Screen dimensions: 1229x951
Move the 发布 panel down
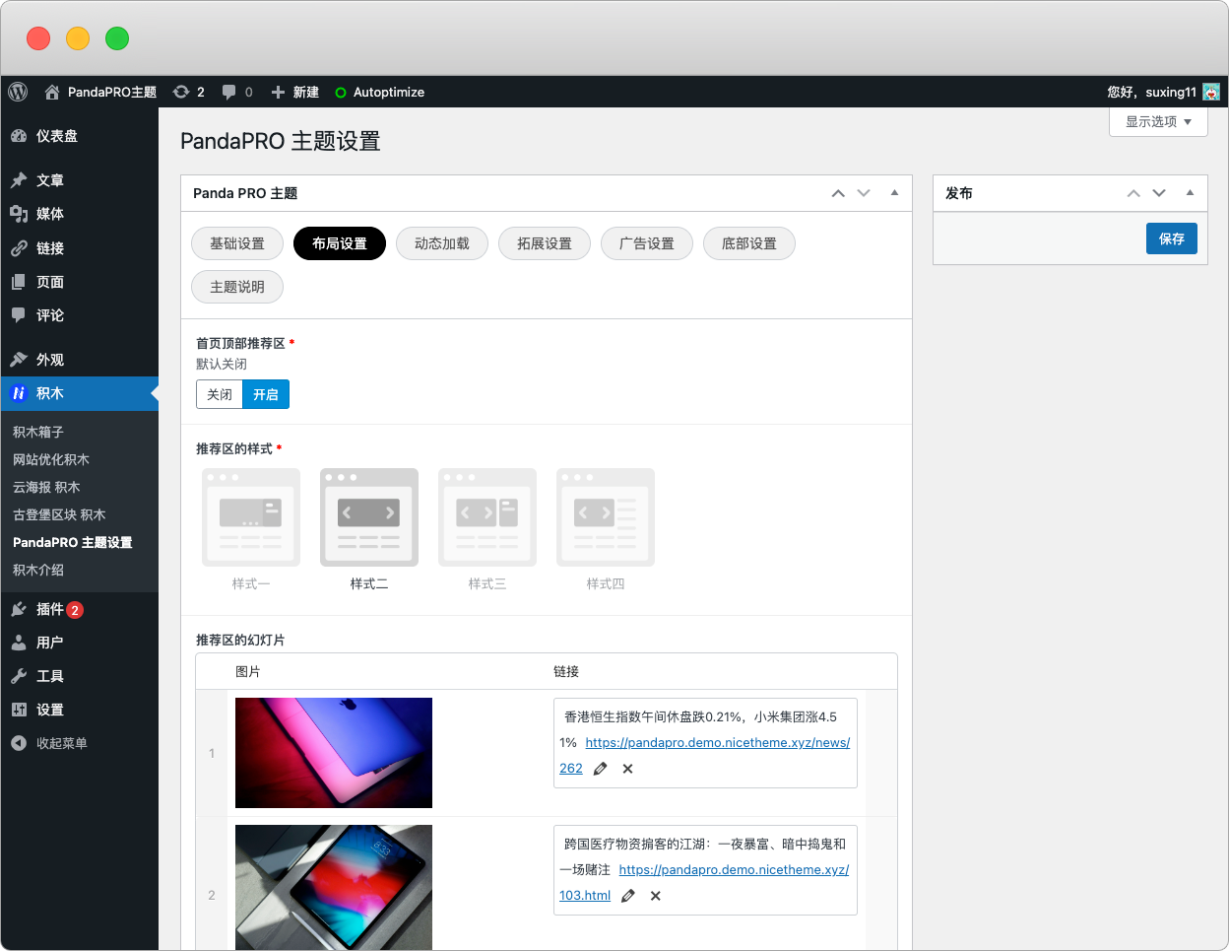(1159, 193)
